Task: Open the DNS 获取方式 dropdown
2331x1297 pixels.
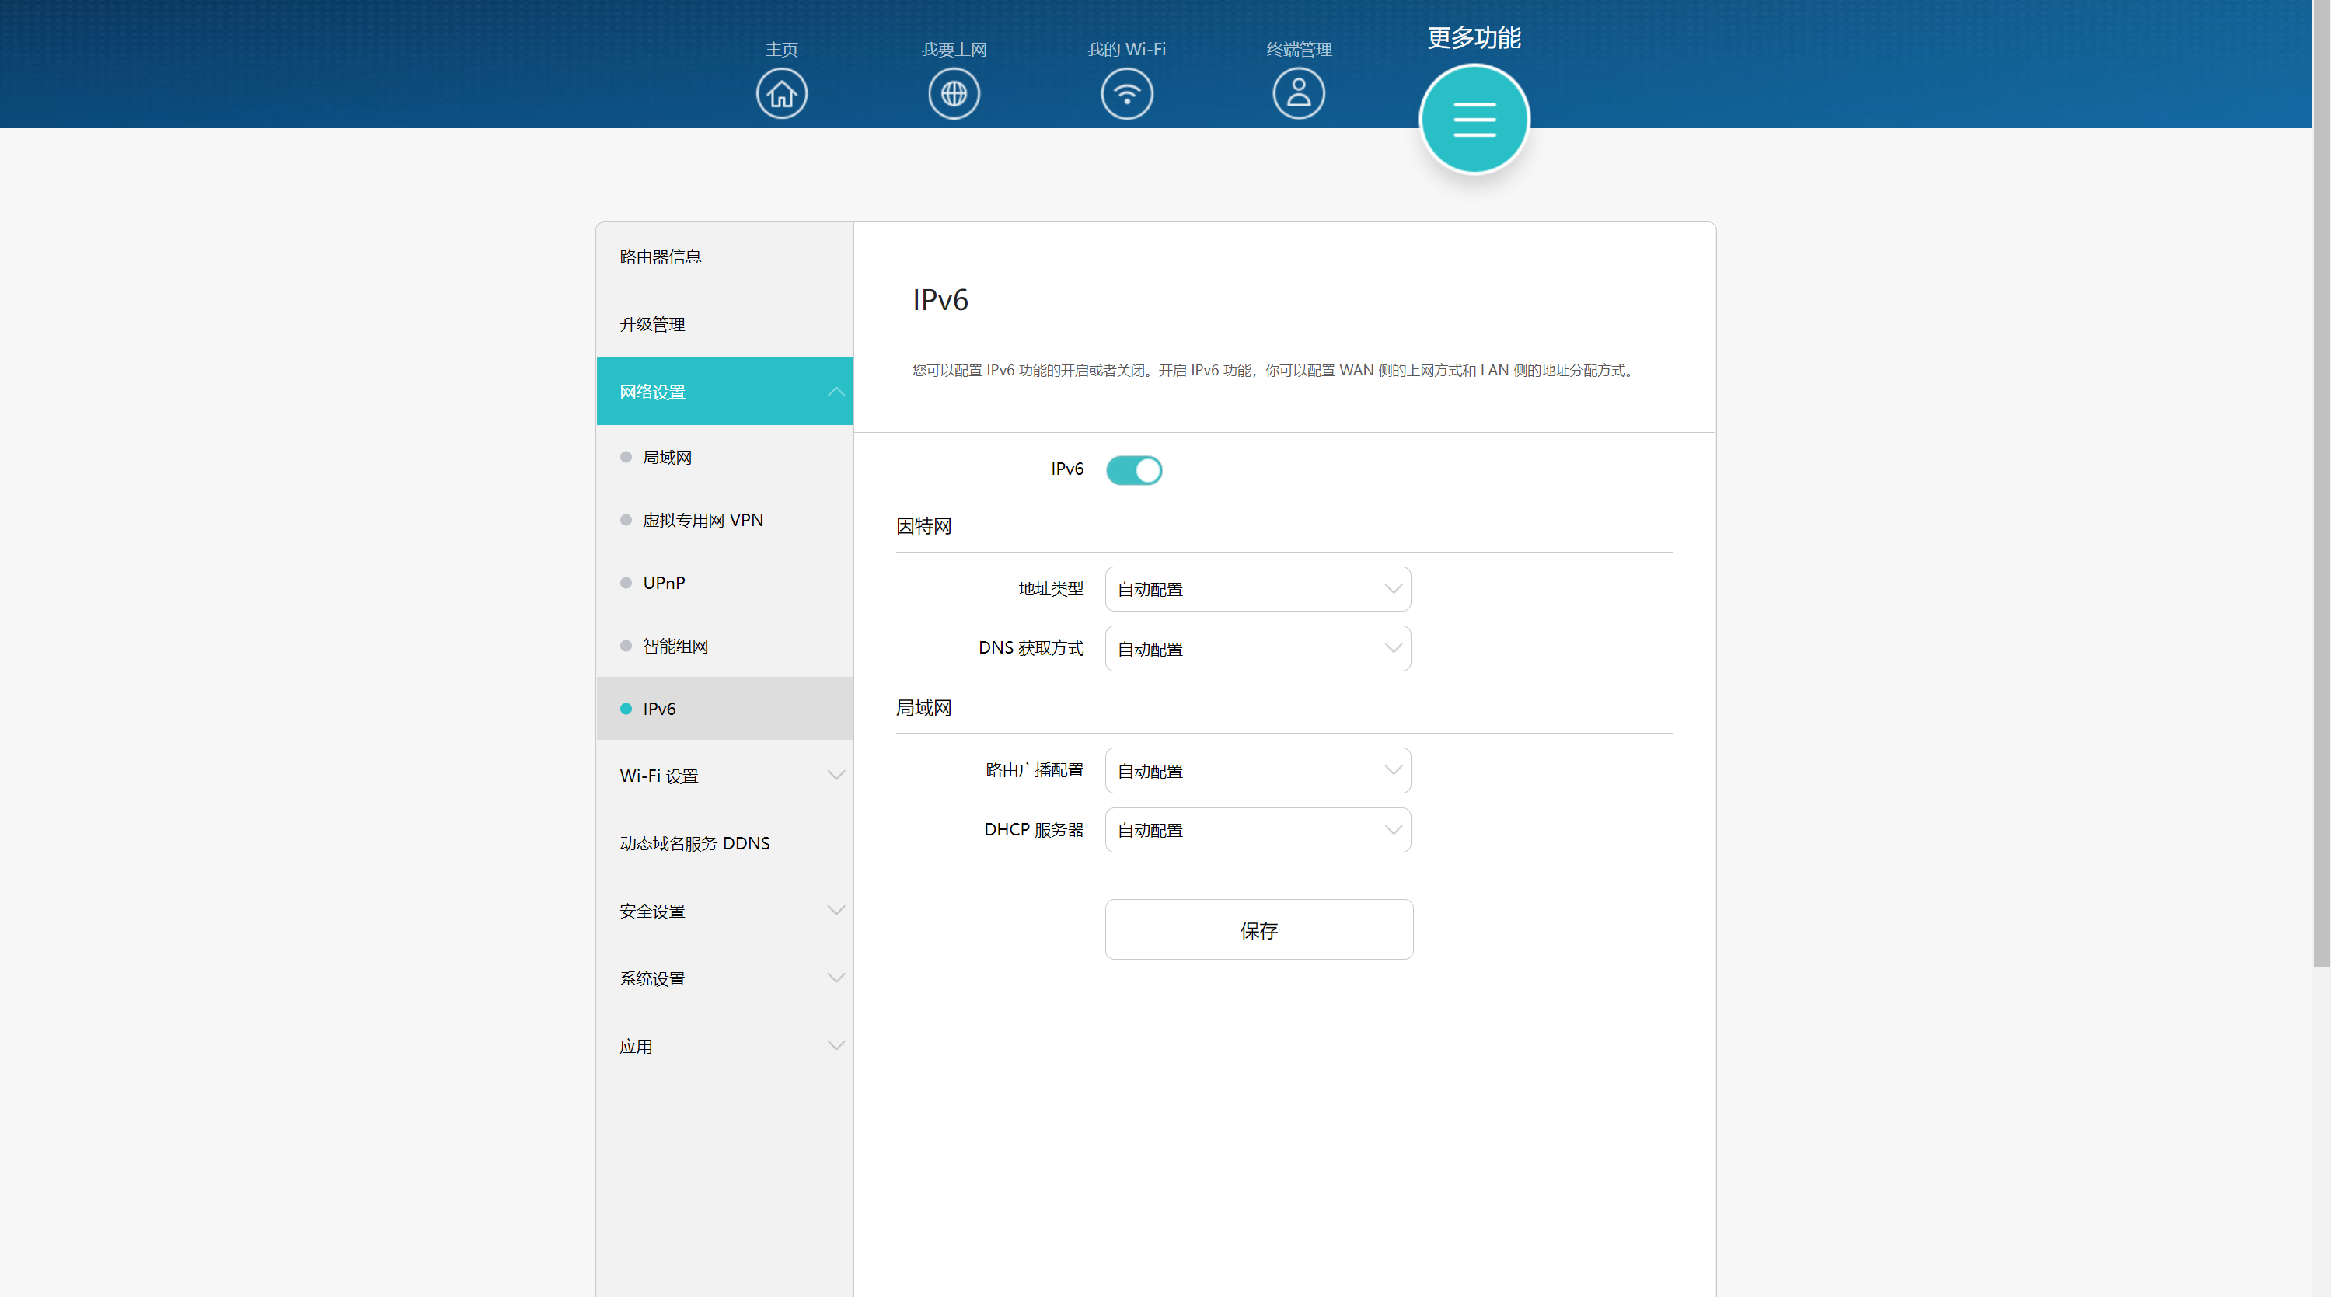Action: tap(1257, 650)
